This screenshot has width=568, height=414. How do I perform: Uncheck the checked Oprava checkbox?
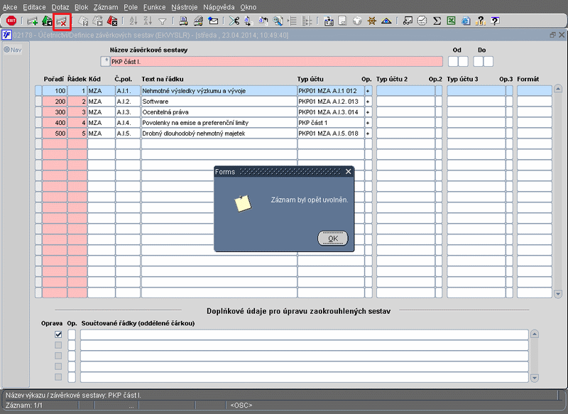[58, 334]
